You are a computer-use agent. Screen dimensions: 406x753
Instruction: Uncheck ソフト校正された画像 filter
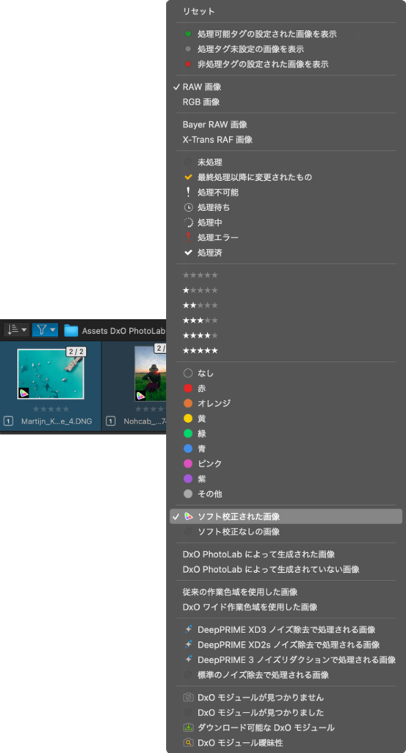click(x=286, y=516)
